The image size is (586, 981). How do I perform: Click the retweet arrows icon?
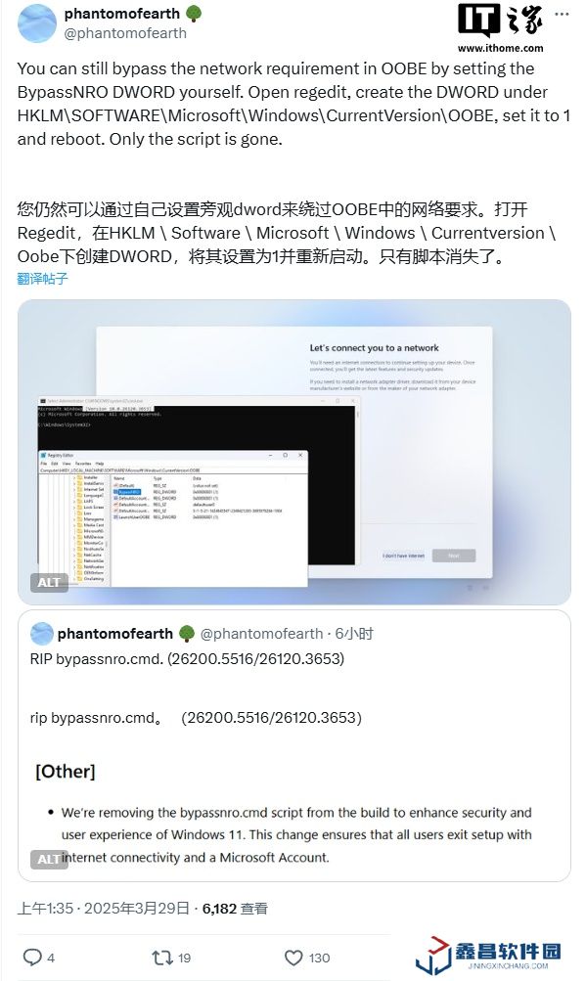pos(161,958)
